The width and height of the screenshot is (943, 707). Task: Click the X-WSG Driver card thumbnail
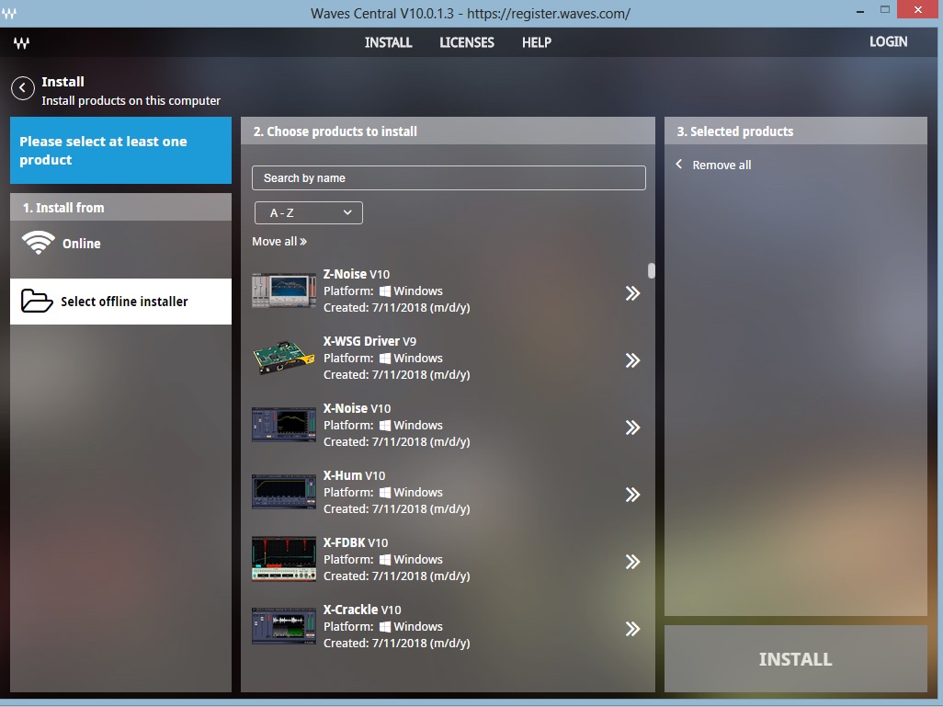tap(284, 358)
